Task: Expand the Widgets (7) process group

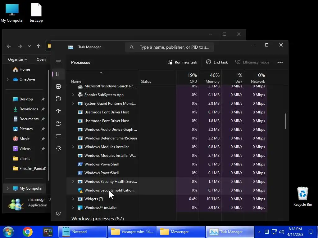Action: tap(73, 199)
